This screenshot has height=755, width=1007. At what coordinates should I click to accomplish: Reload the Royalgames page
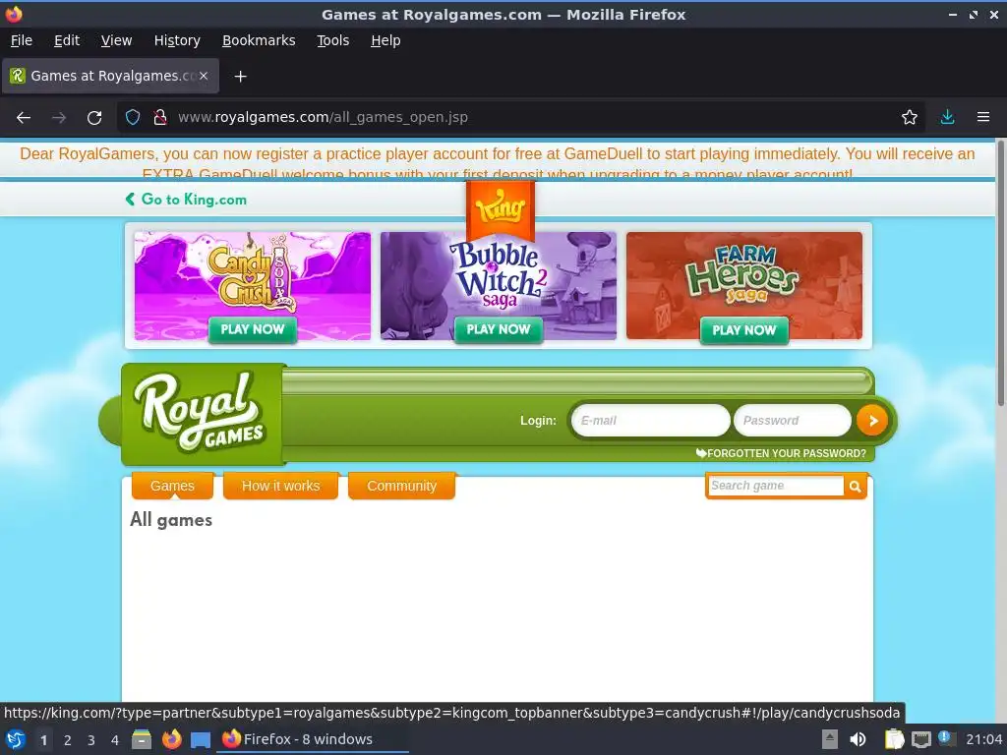[x=94, y=118]
